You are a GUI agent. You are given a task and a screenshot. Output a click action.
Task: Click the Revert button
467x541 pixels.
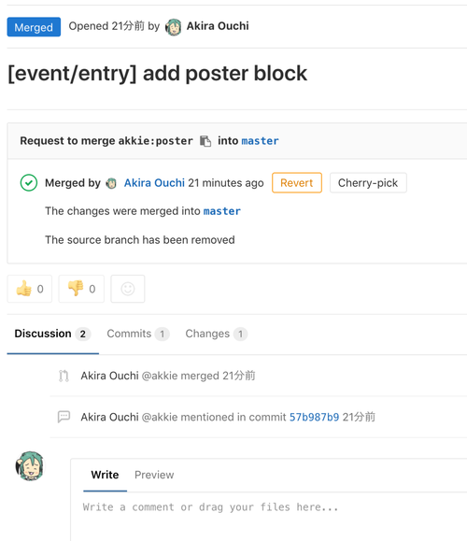pyautogui.click(x=297, y=183)
